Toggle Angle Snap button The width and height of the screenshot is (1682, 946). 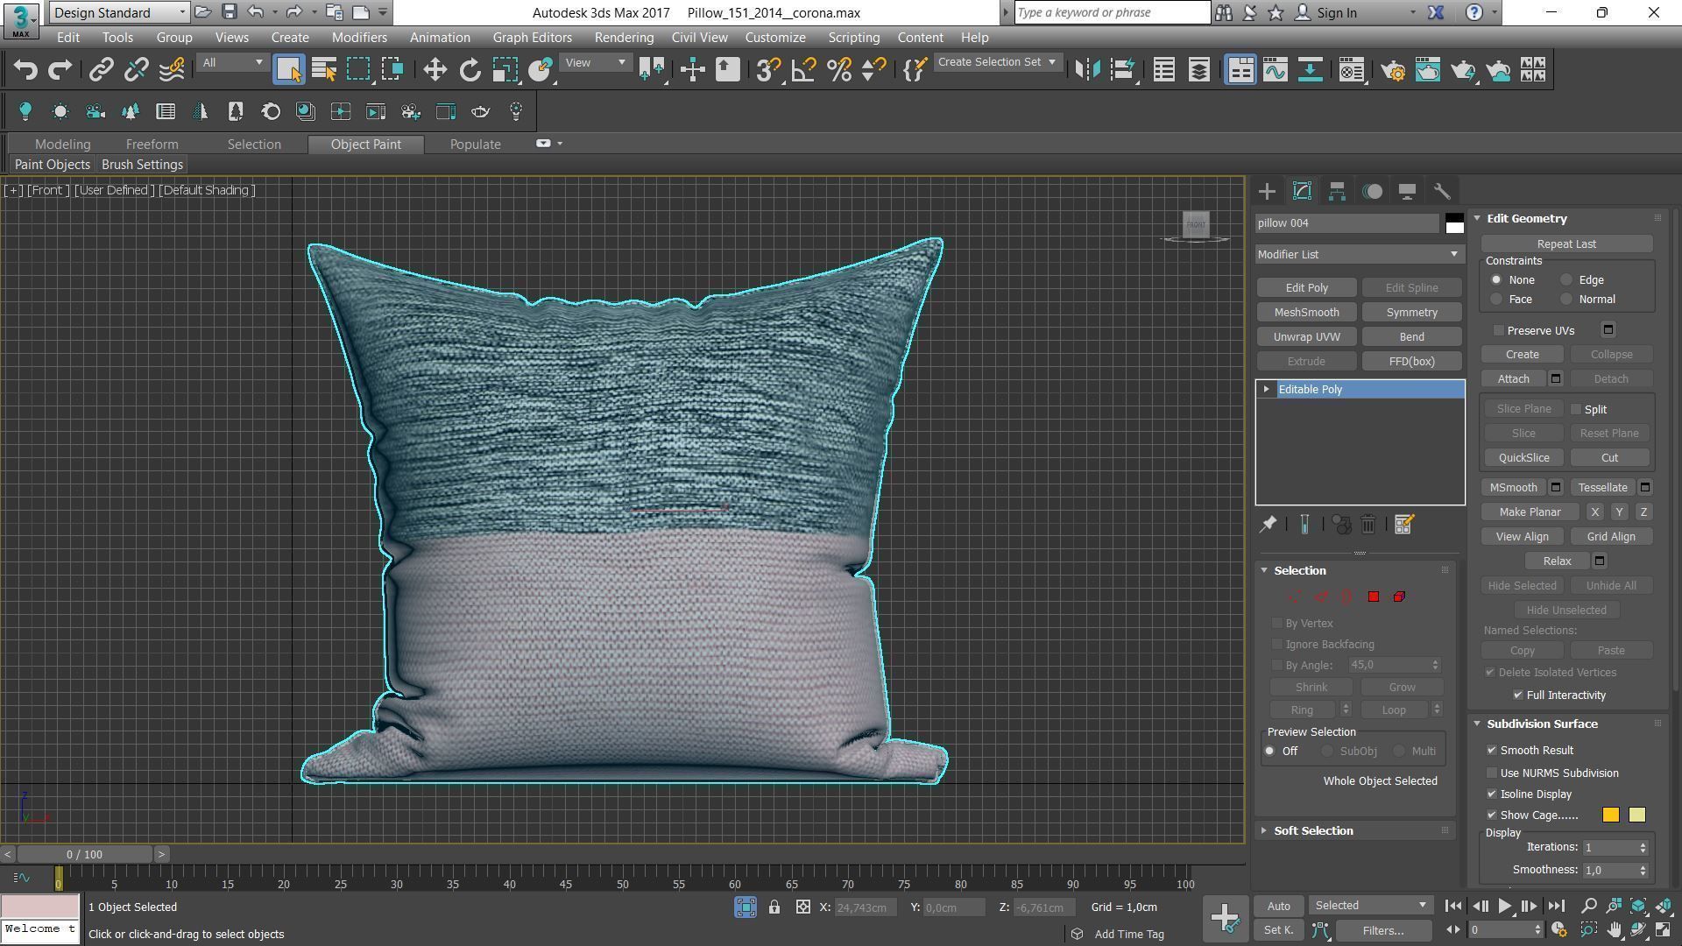pyautogui.click(x=803, y=70)
